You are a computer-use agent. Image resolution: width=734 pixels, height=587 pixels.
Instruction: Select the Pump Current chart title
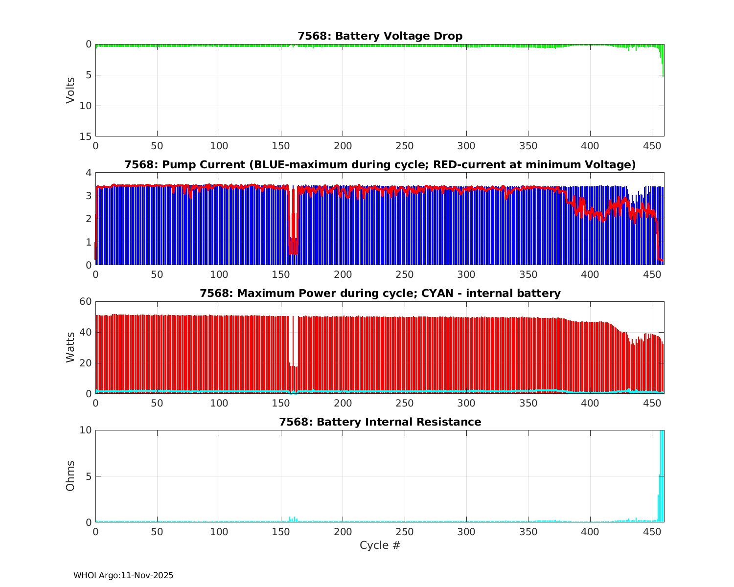pos(380,165)
